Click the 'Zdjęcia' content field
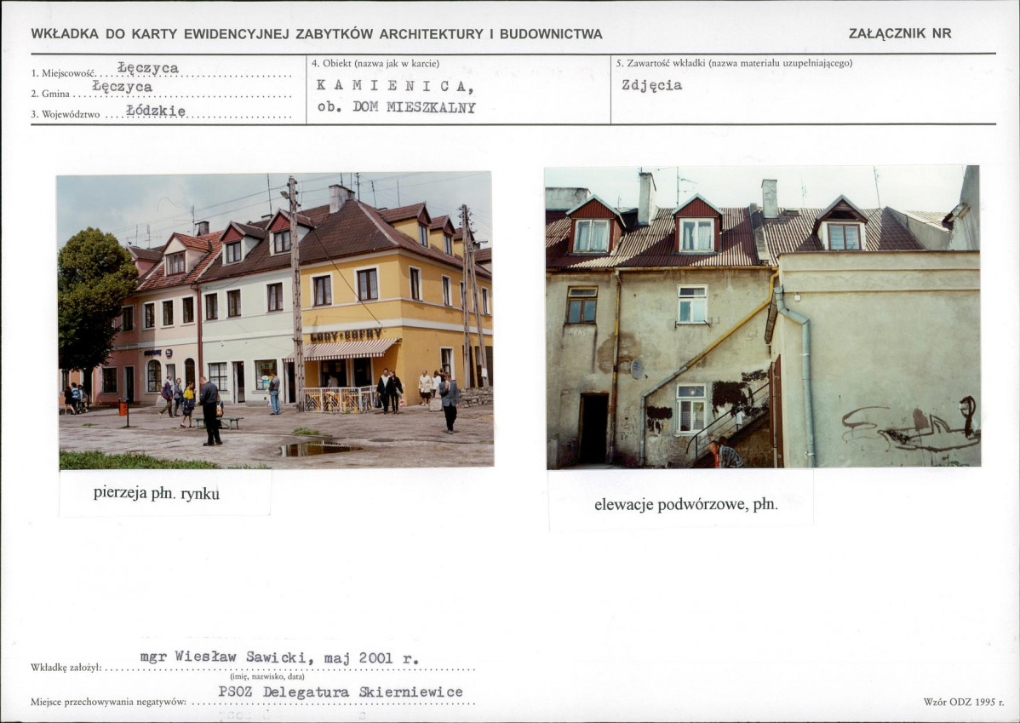 pyautogui.click(x=652, y=85)
